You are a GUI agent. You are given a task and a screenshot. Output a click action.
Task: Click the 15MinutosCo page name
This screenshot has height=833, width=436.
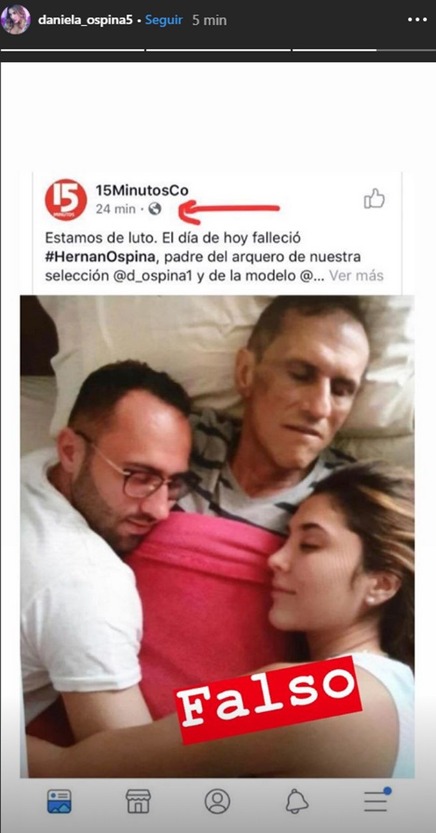tap(142, 190)
